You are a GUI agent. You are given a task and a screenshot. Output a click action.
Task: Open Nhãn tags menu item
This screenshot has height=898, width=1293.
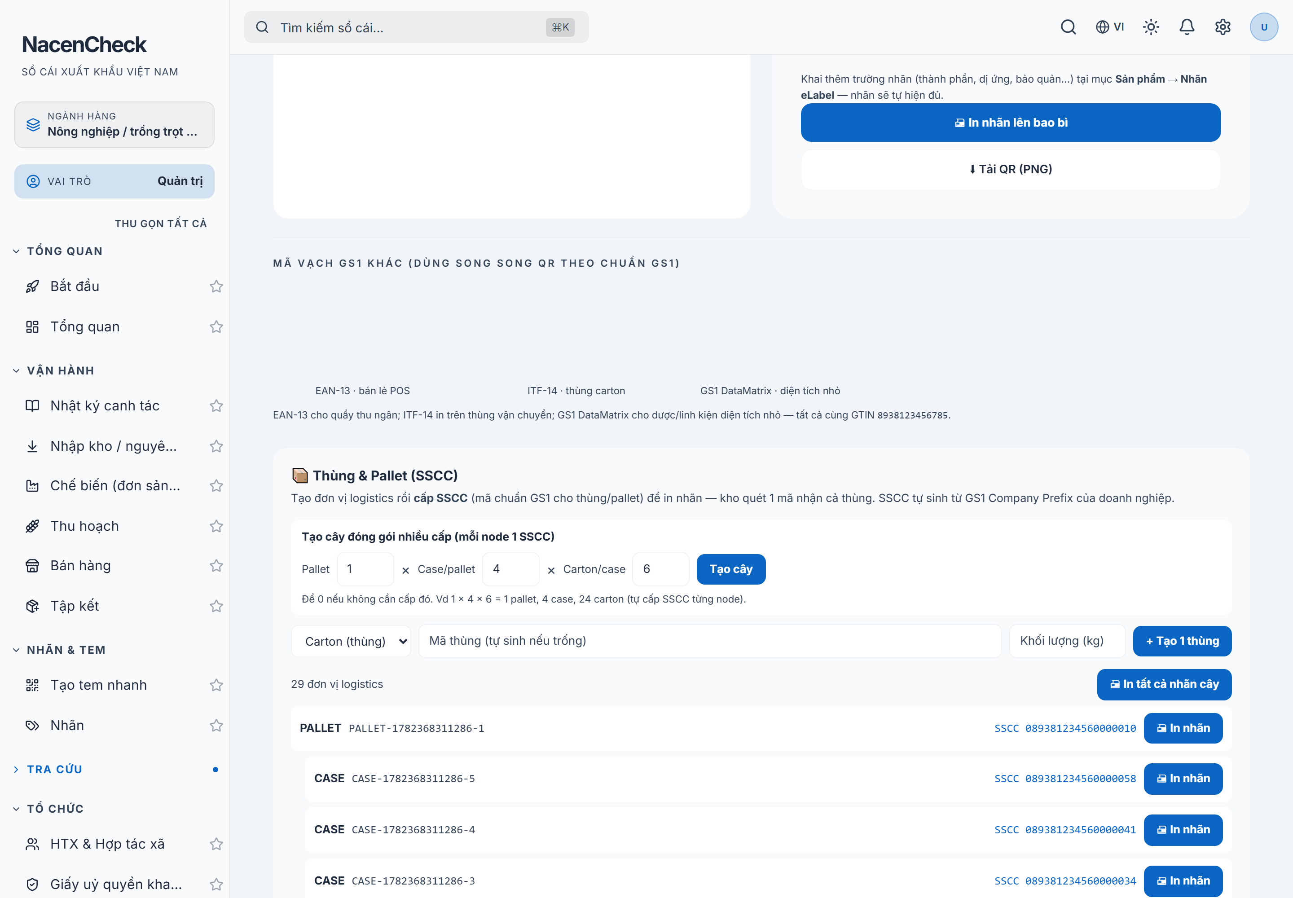(113, 725)
